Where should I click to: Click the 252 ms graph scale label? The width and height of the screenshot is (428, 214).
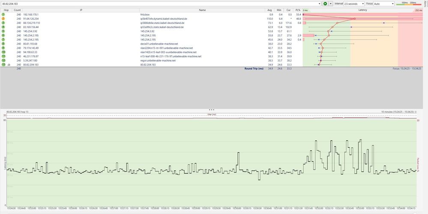point(419,10)
